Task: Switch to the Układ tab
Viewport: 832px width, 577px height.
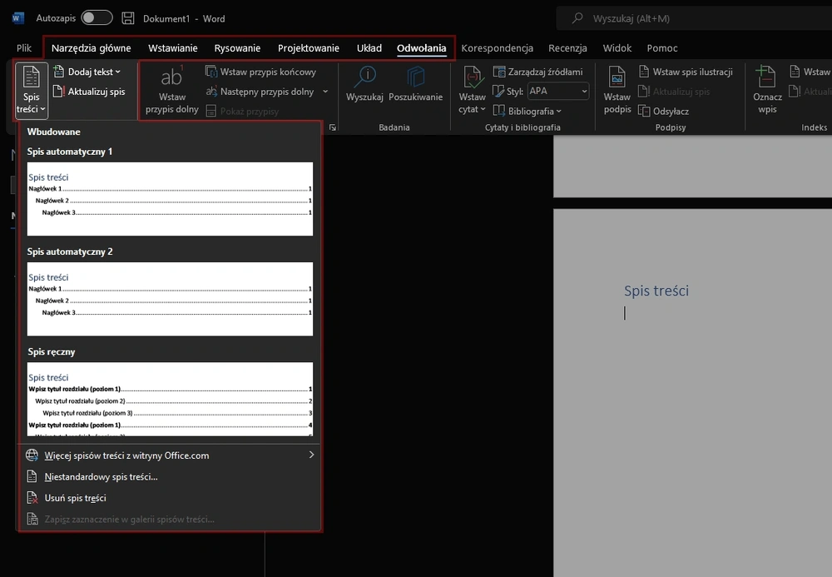Action: click(x=369, y=48)
